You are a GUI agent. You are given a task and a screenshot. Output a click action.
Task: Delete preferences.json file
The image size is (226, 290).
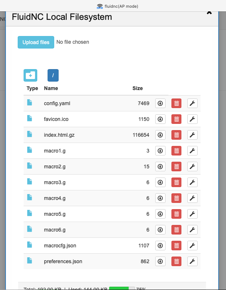(177, 261)
